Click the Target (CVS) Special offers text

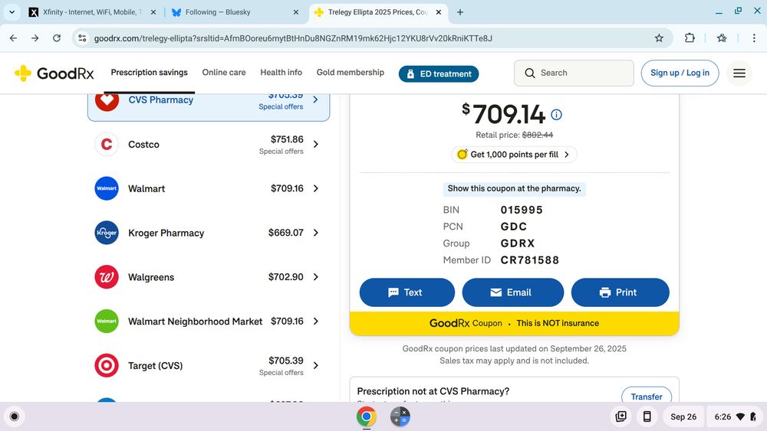tap(281, 372)
